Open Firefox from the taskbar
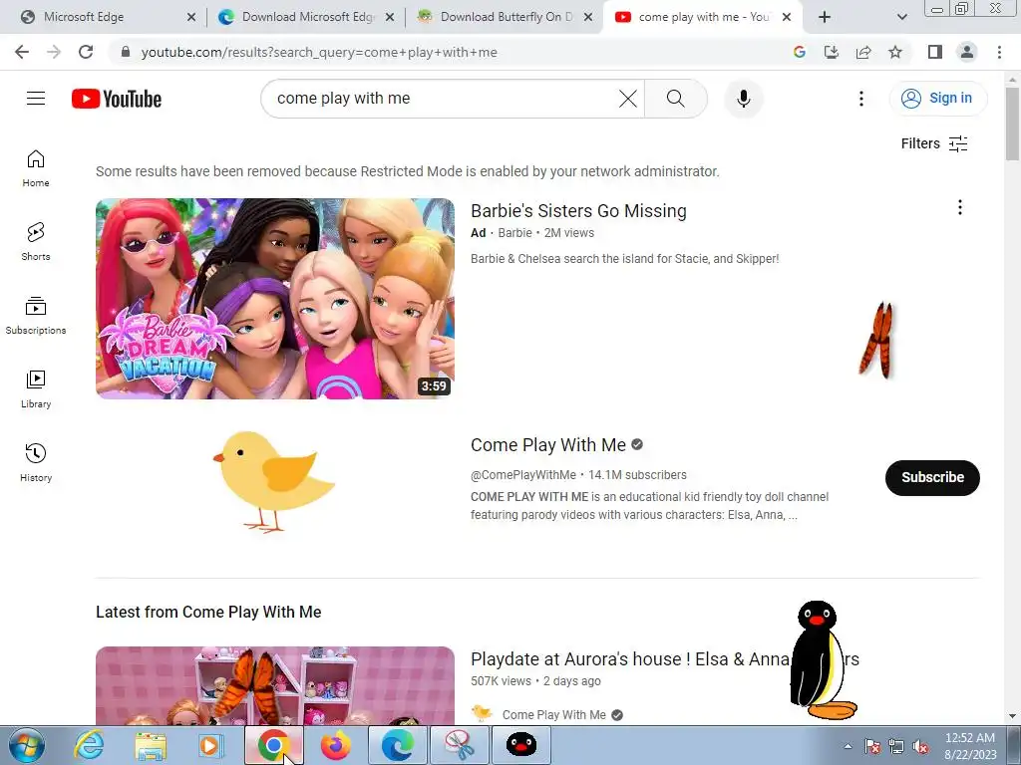1021x765 pixels. [335, 745]
